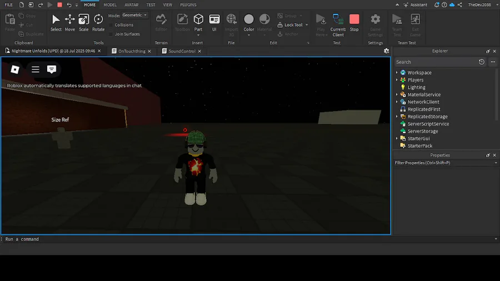Expand the StarterGui node

click(x=397, y=139)
